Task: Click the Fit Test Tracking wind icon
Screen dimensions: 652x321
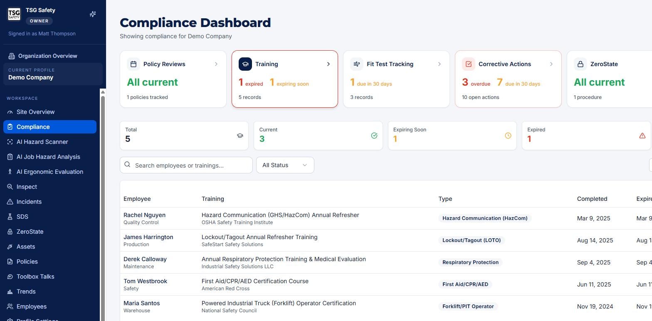Action: [357, 64]
